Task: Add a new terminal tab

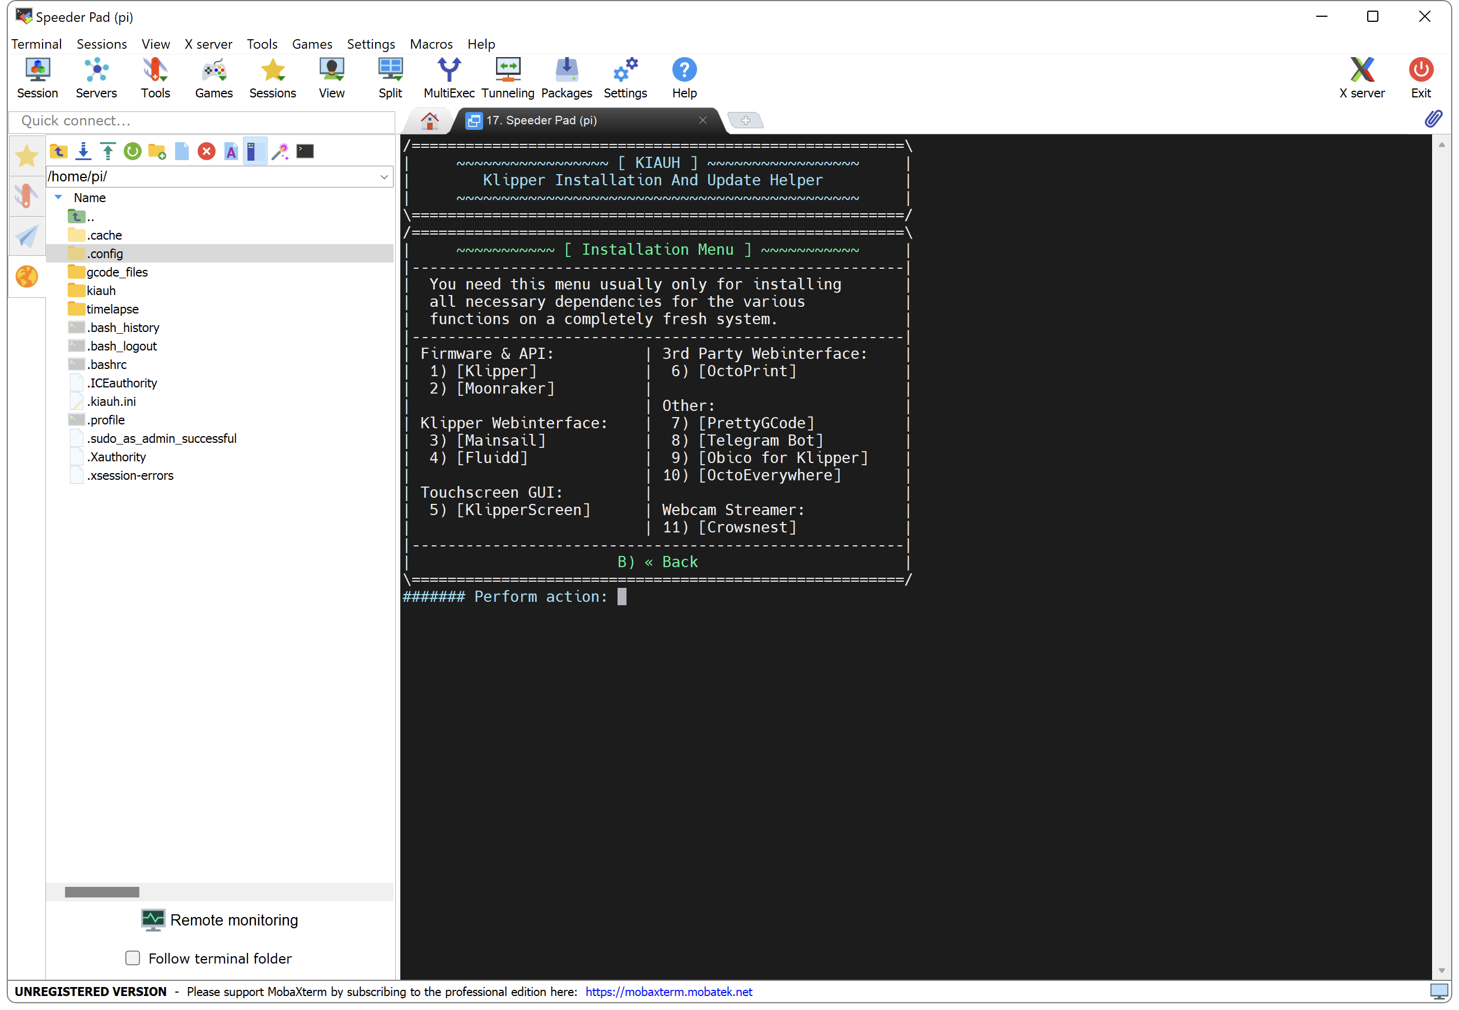Action: [745, 120]
